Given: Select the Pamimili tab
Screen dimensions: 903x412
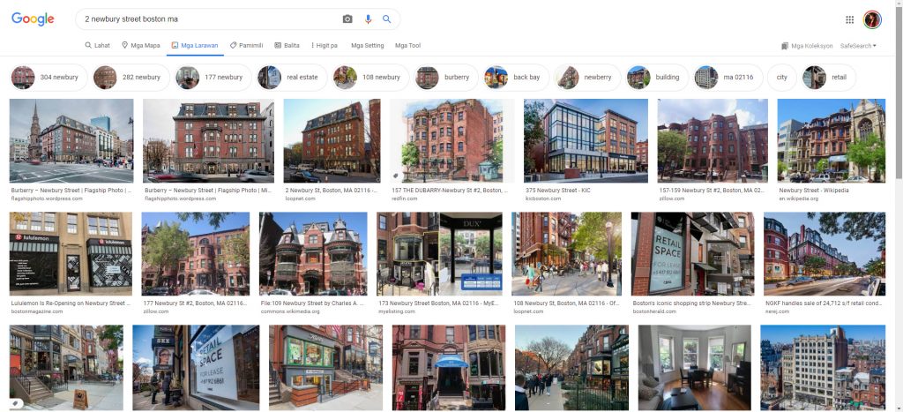Looking at the screenshot, I should pos(246,46).
